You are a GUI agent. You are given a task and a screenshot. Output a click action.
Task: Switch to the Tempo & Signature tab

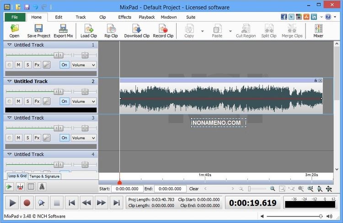click(44, 176)
